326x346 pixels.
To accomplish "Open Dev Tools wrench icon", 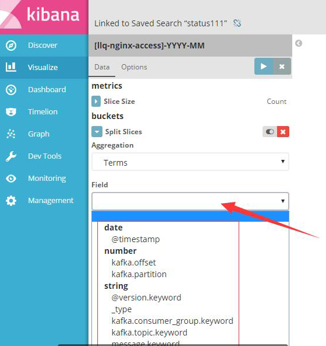I will [11, 156].
